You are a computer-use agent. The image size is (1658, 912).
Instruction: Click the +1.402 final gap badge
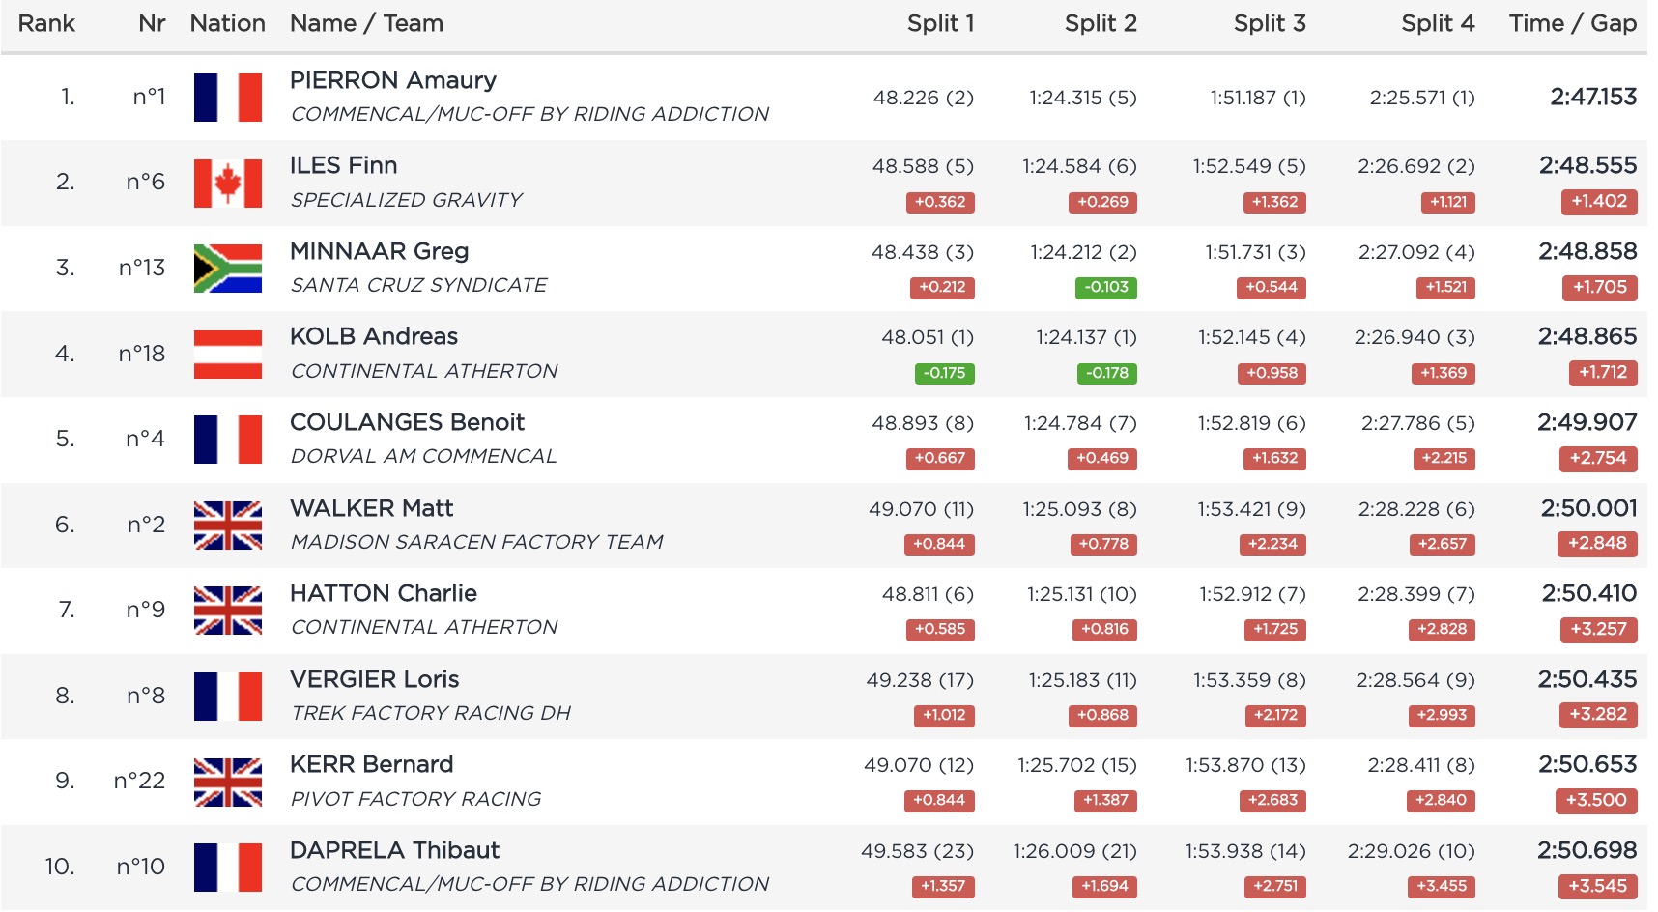coord(1598,202)
